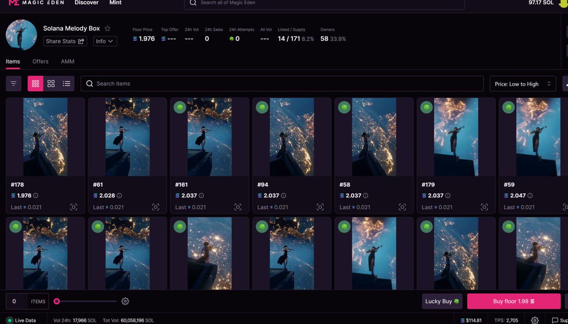The width and height of the screenshot is (568, 324).
Task: Click Buy floor 1.98 button
Action: [514, 301]
